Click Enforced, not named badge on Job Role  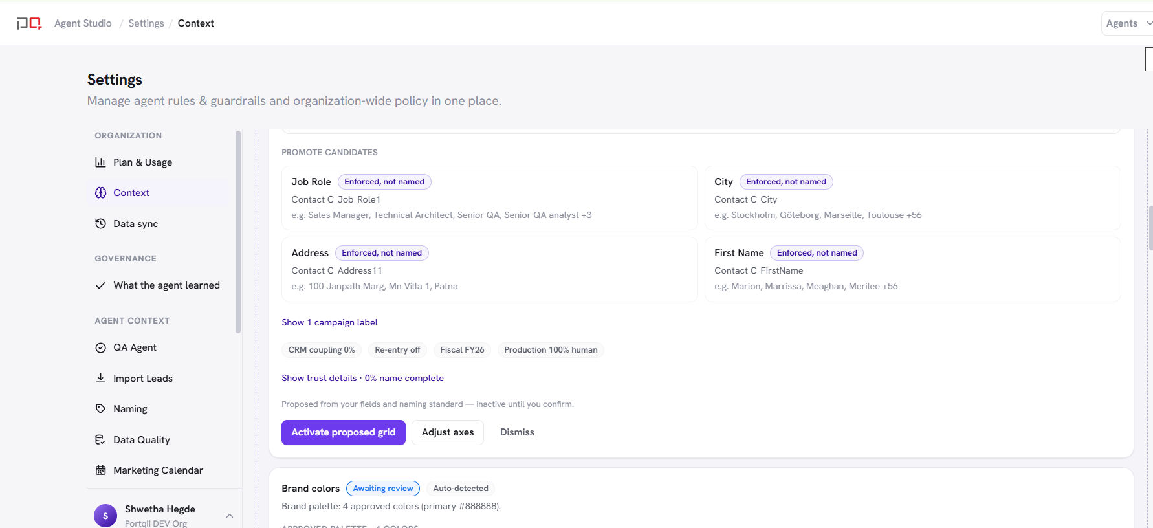point(384,182)
